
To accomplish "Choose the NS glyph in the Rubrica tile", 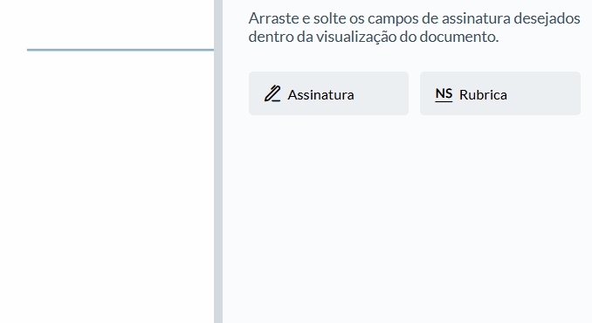I will click(444, 94).
